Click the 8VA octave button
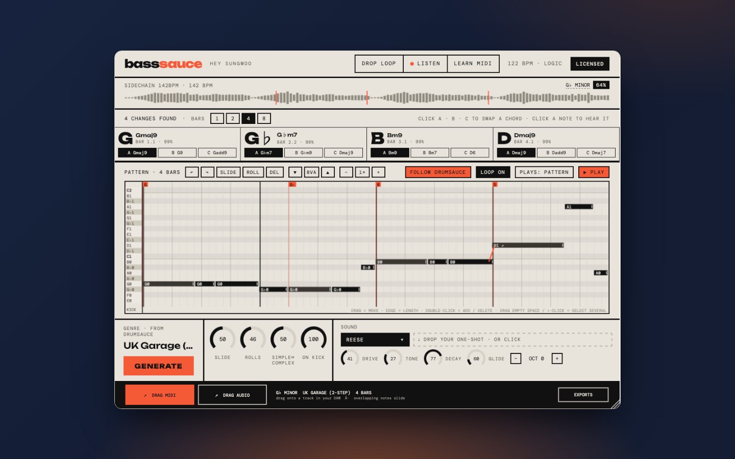Image resolution: width=735 pixels, height=459 pixels. tap(311, 172)
